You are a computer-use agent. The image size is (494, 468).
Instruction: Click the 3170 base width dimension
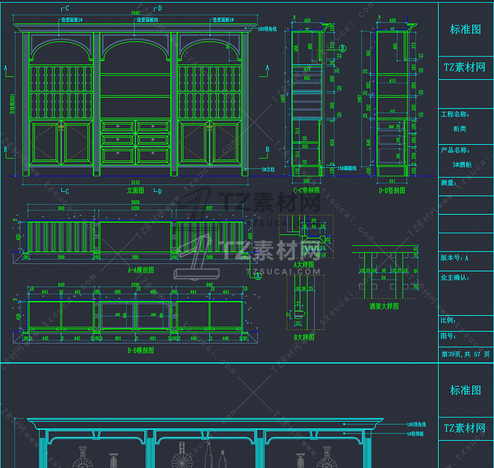135,183
